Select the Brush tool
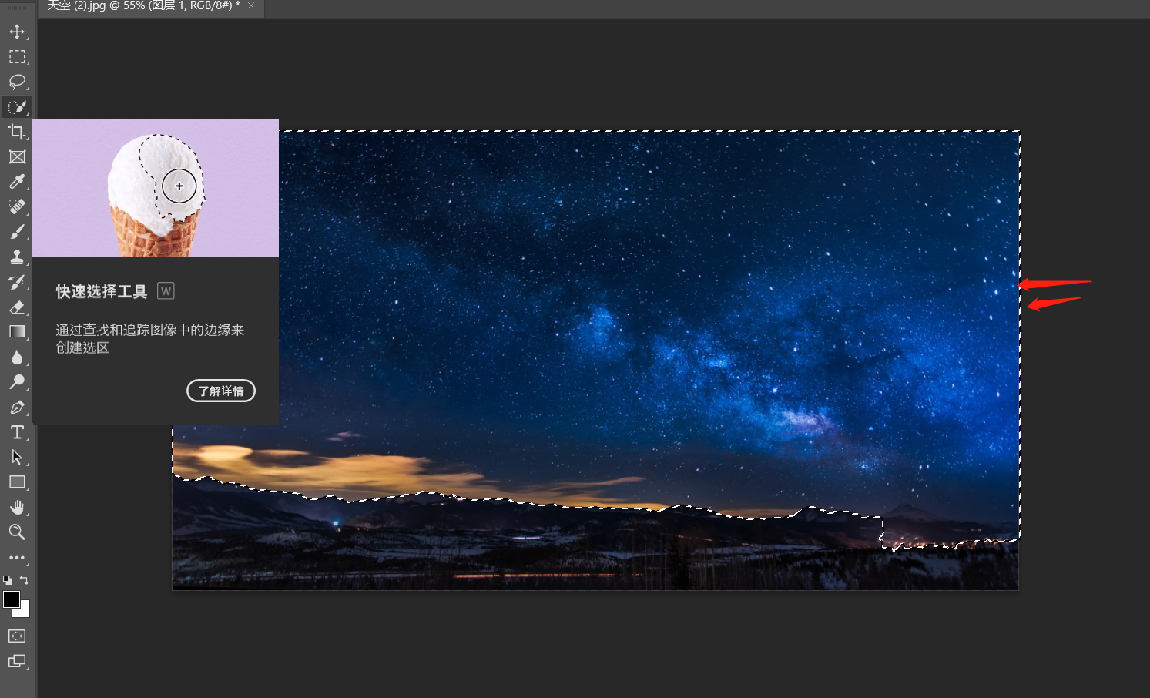Viewport: 1150px width, 698px height. [x=17, y=232]
